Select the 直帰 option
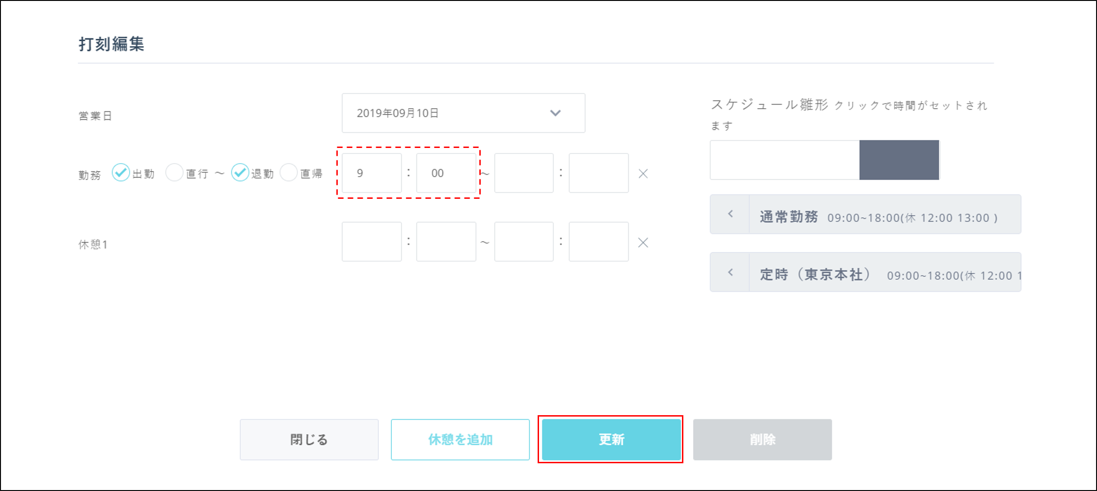The image size is (1097, 491). [289, 173]
